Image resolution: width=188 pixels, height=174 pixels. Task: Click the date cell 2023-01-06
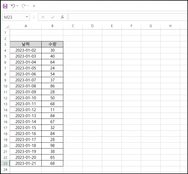pos(26,74)
